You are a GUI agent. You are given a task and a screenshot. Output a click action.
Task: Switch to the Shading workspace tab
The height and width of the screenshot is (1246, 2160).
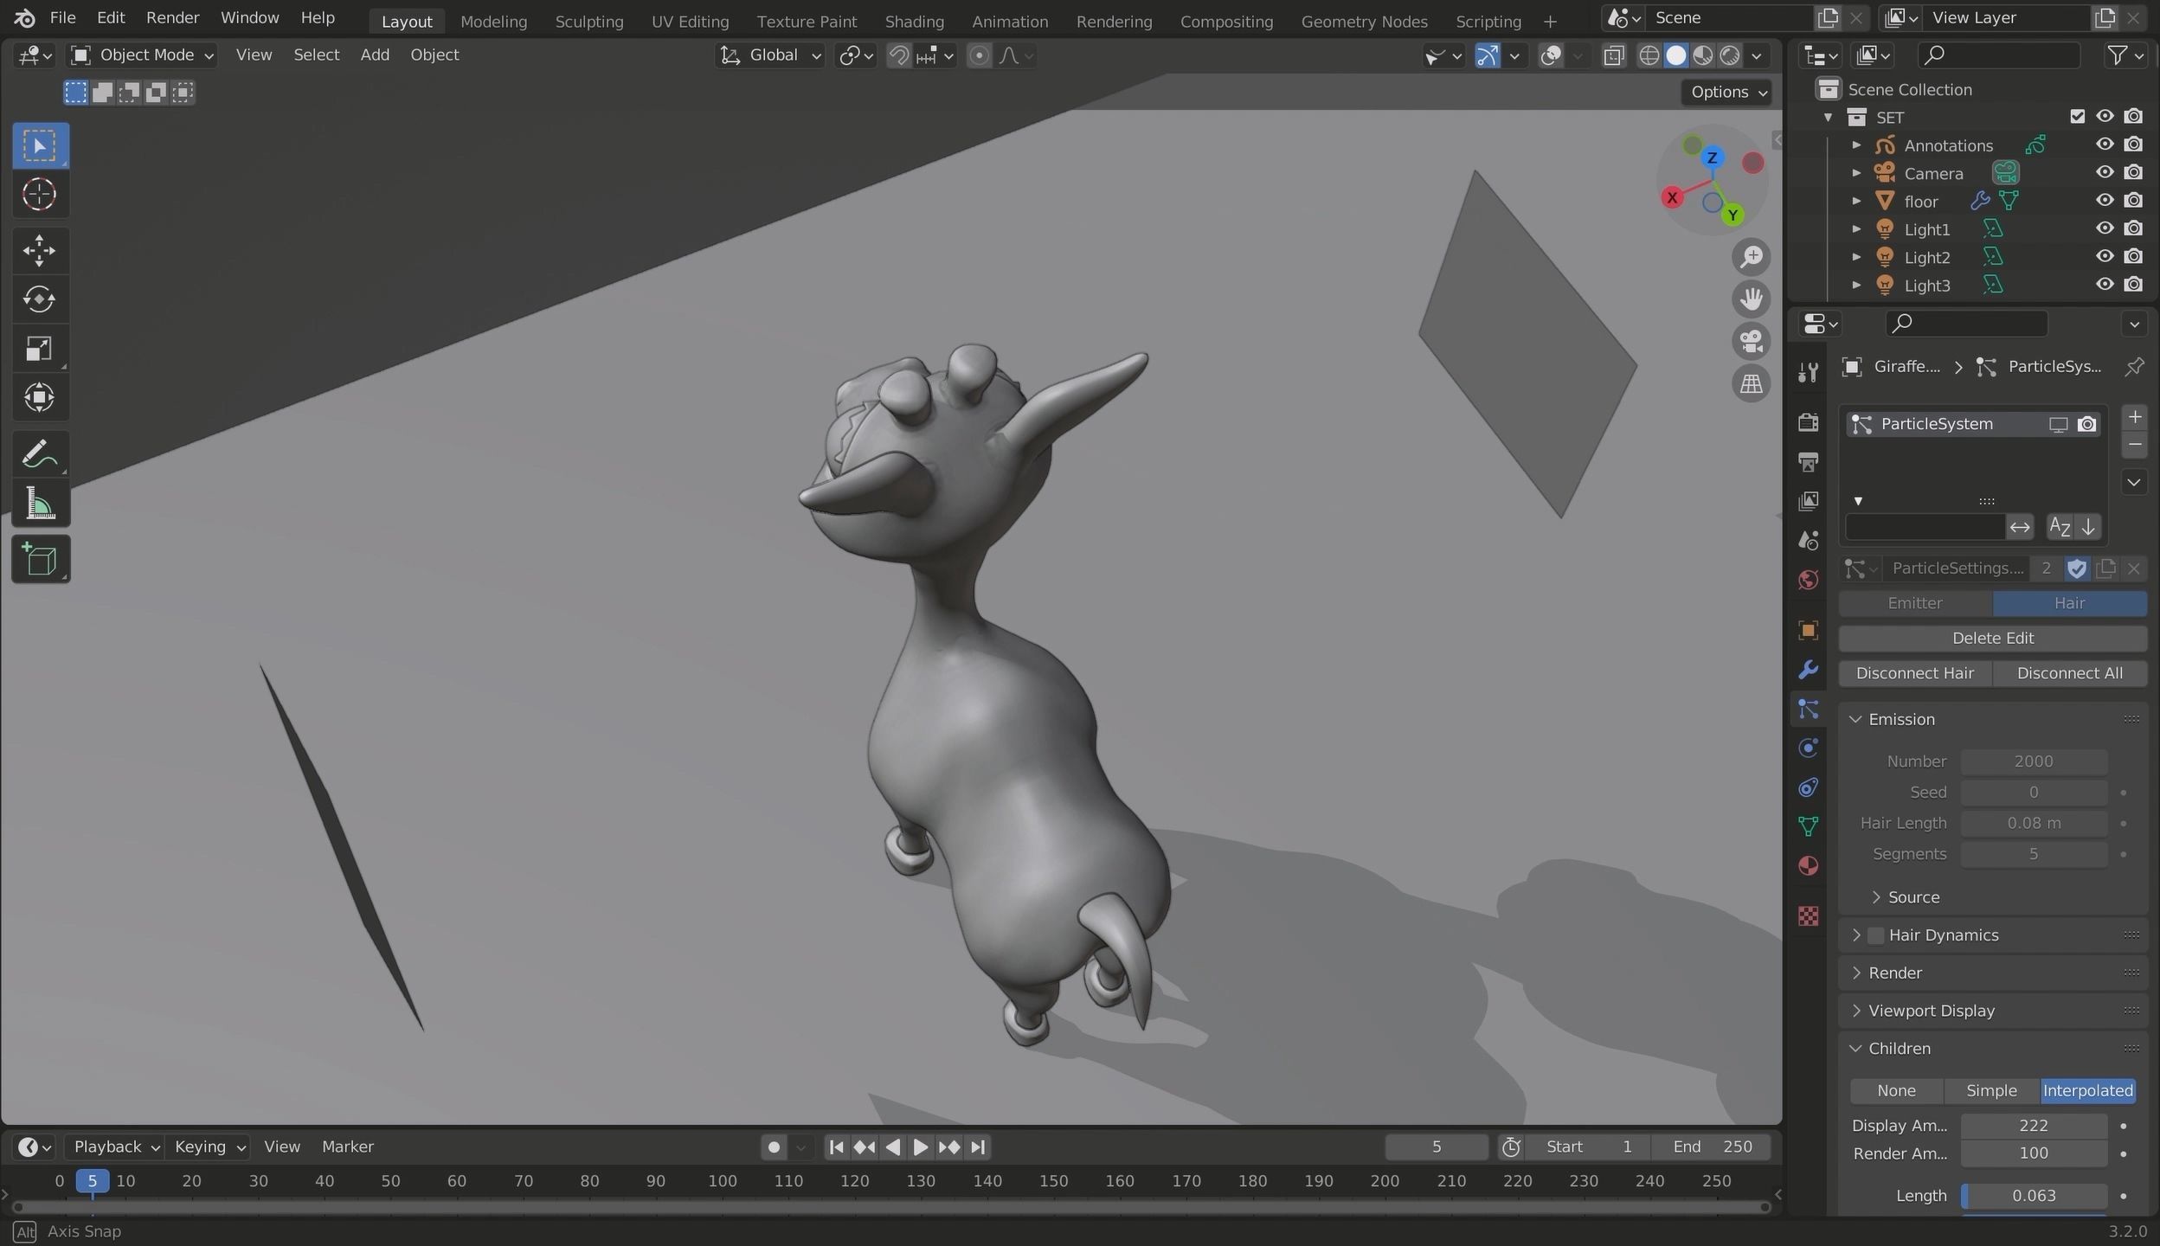tap(914, 22)
